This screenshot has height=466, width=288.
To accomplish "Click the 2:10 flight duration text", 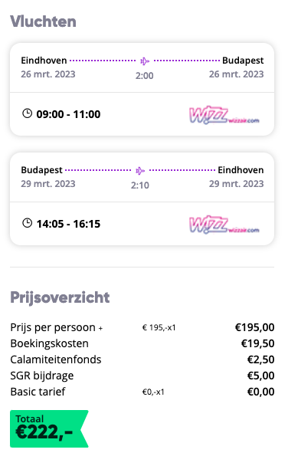I will coord(140,185).
